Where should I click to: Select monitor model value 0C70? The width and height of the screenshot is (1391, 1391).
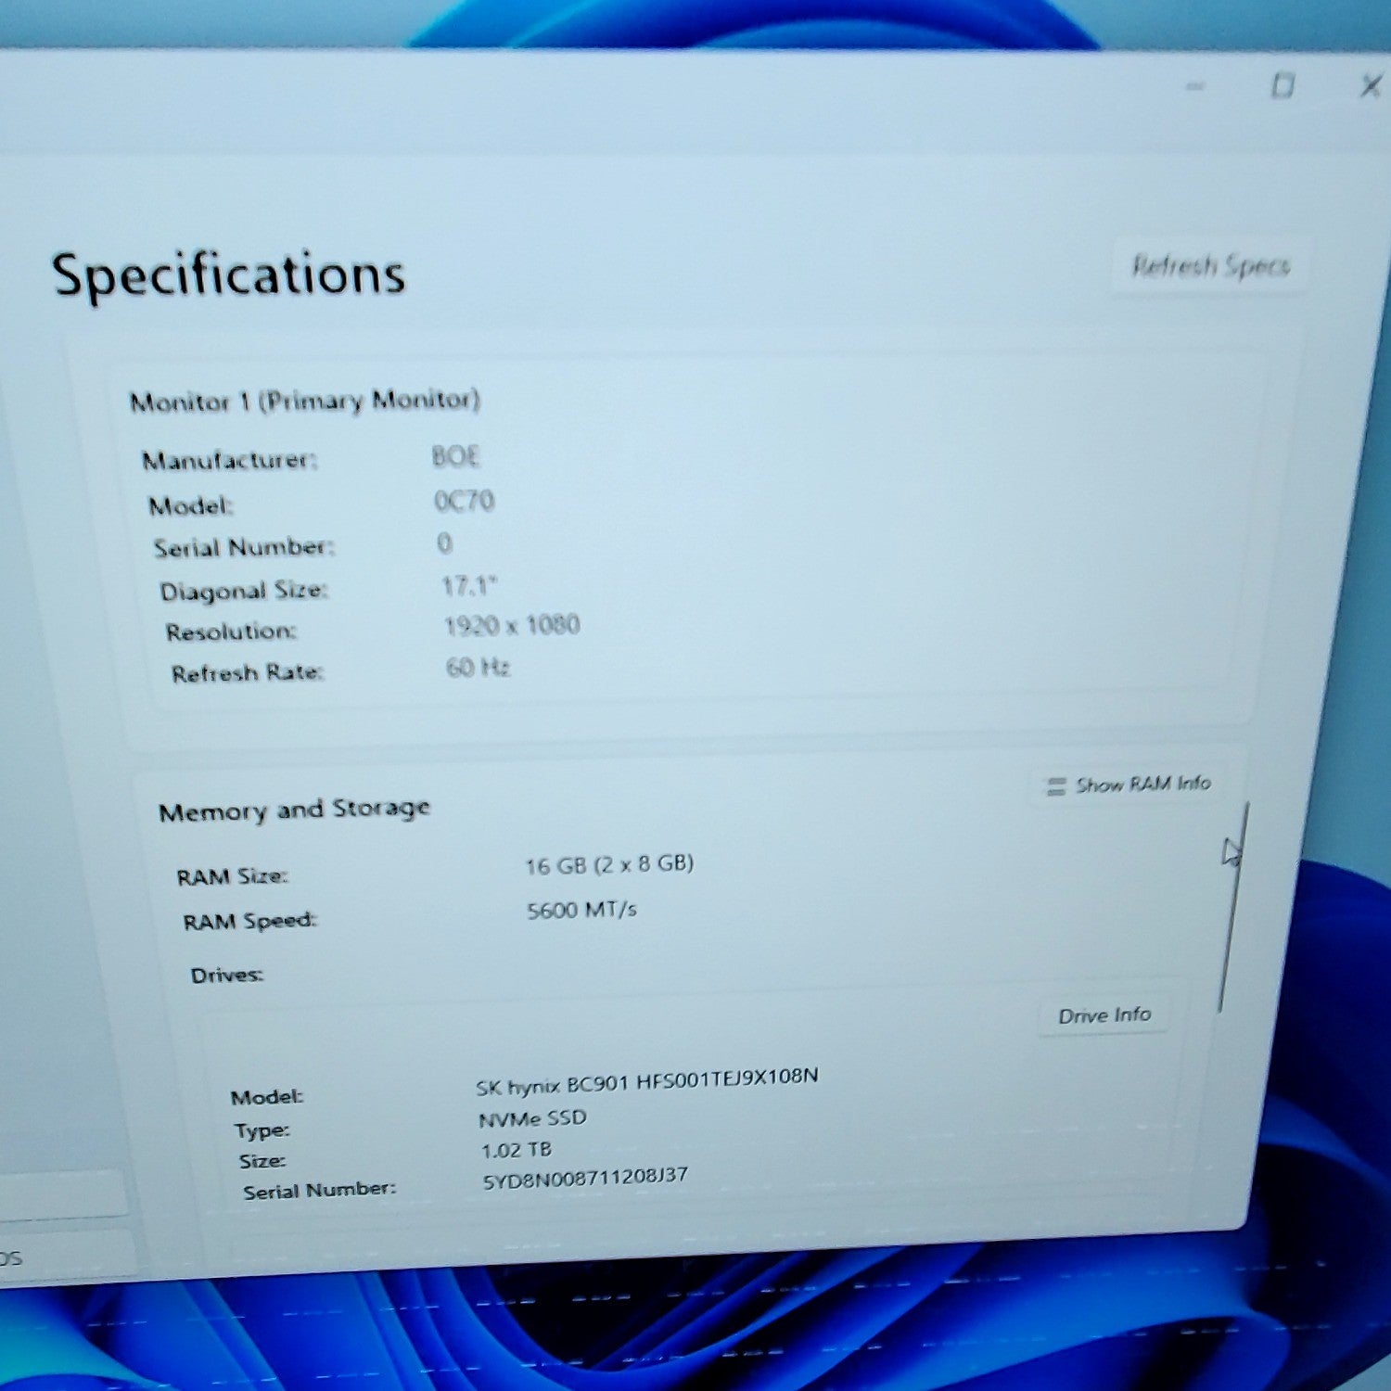[464, 501]
